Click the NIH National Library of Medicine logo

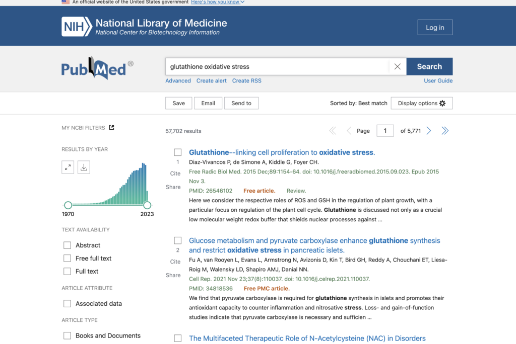(144, 27)
